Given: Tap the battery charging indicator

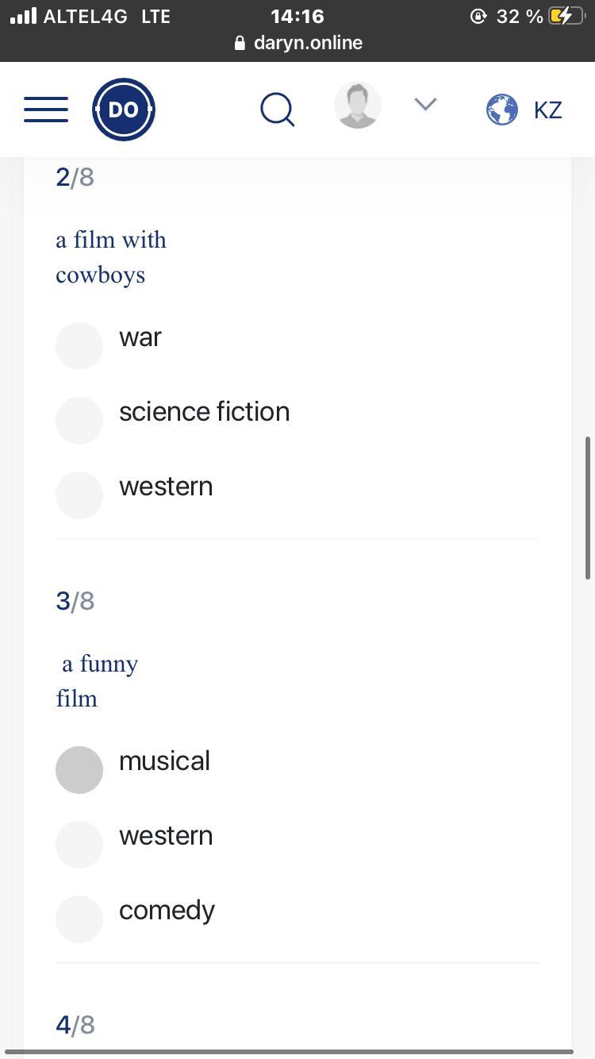Looking at the screenshot, I should point(566,16).
